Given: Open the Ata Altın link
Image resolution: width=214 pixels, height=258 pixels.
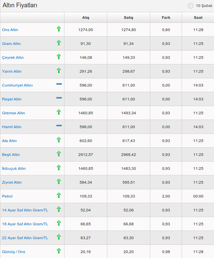Looking at the screenshot, I should coord(9,141).
